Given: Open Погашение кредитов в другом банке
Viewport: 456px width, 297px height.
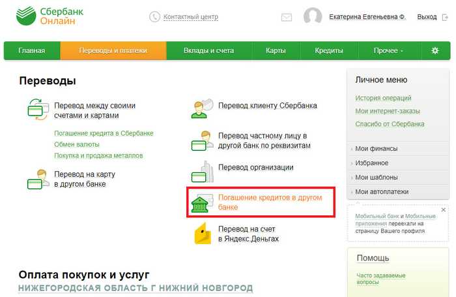Looking at the screenshot, I should 270,202.
